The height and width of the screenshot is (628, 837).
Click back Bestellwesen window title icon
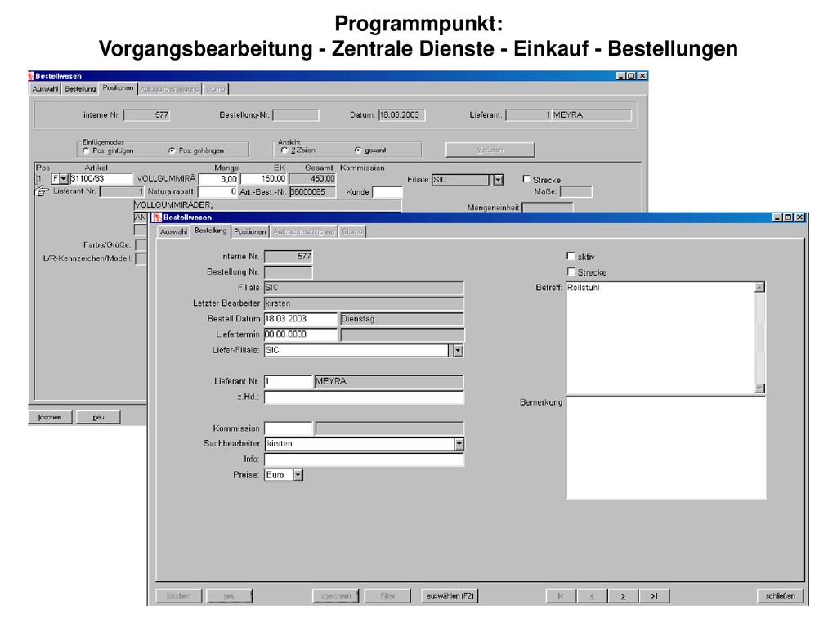(x=31, y=76)
